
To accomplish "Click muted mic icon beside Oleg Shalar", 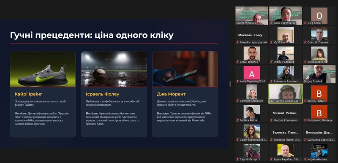I will (305, 23).
